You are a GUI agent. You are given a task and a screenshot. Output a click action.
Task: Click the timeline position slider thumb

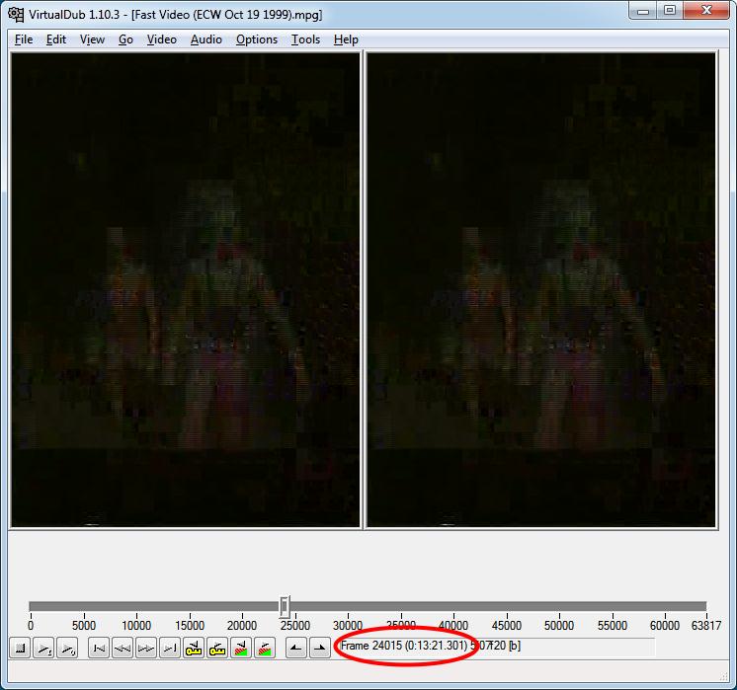284,606
